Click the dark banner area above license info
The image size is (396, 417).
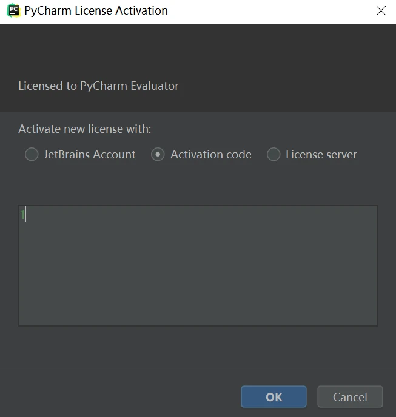198,49
